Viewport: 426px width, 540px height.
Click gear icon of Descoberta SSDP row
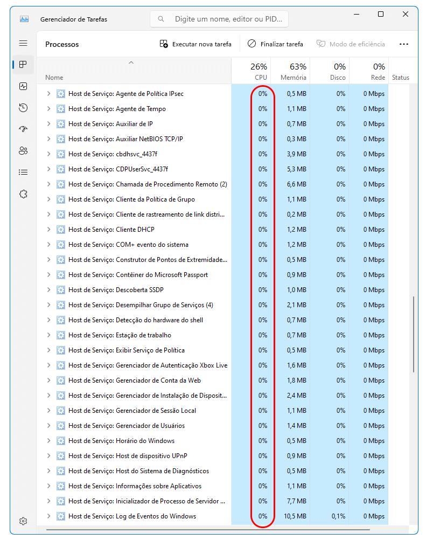pyautogui.click(x=60, y=289)
